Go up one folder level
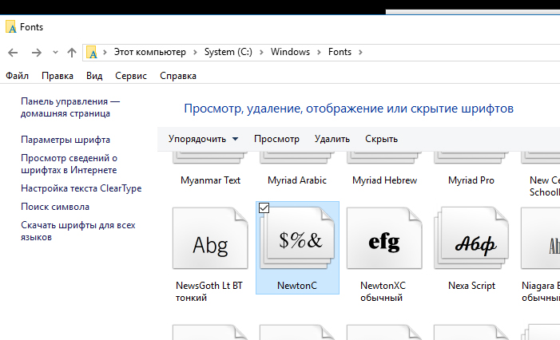The height and width of the screenshot is (340, 560). tap(72, 53)
